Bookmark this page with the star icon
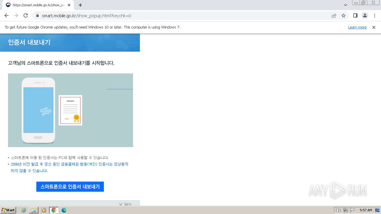 point(343,16)
